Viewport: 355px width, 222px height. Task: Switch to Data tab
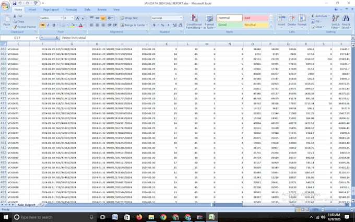click(x=87, y=9)
